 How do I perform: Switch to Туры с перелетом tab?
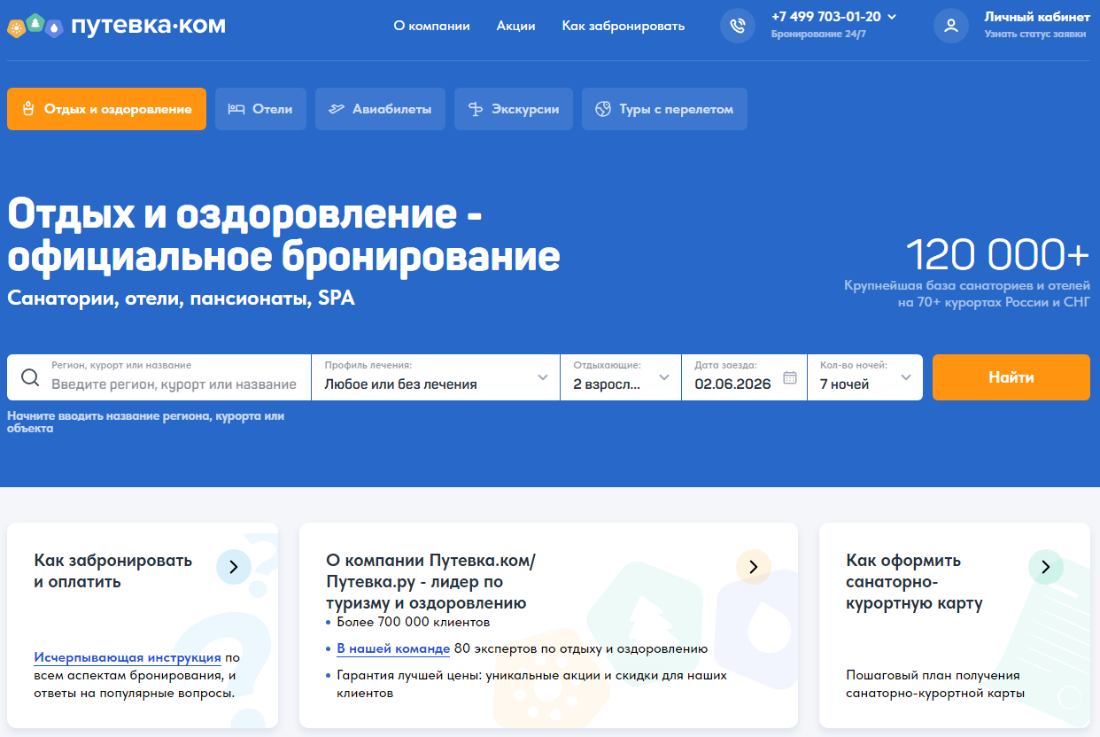(664, 109)
